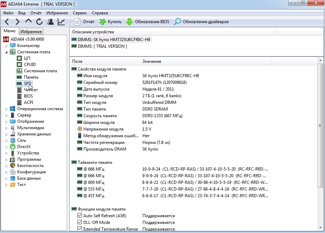
Task: Click the Up level arrow icon
Action: 28,22
